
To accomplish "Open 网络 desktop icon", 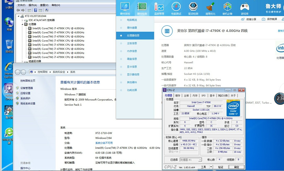I will (9, 24).
